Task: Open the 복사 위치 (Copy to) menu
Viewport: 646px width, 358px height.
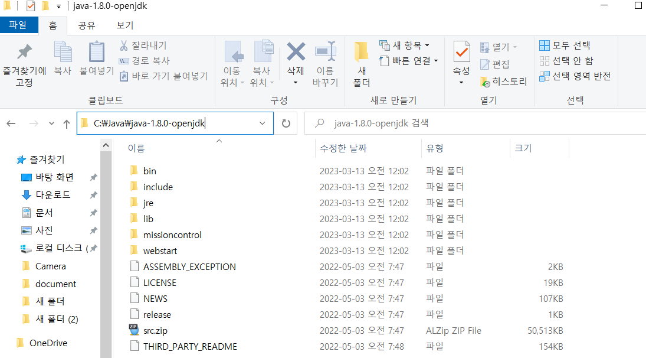Action: click(262, 64)
